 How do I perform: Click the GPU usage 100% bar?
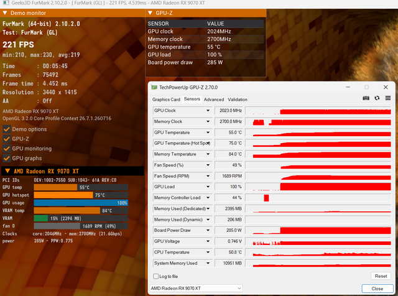81,203
